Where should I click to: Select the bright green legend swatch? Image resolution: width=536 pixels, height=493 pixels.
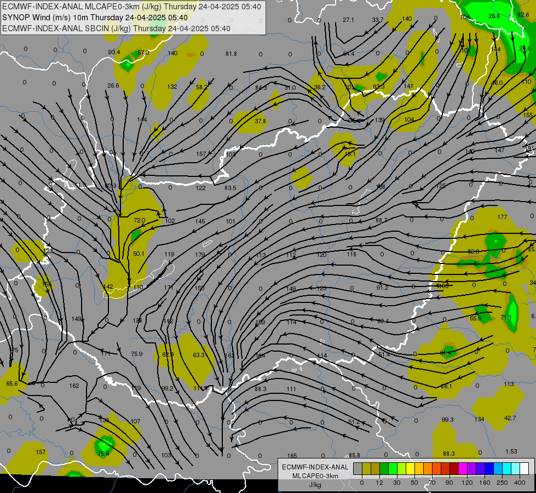pyautogui.click(x=393, y=469)
